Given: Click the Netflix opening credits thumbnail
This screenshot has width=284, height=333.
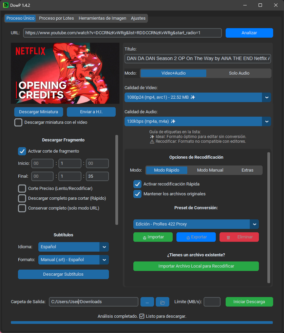Looking at the screenshot, I should (65, 73).
